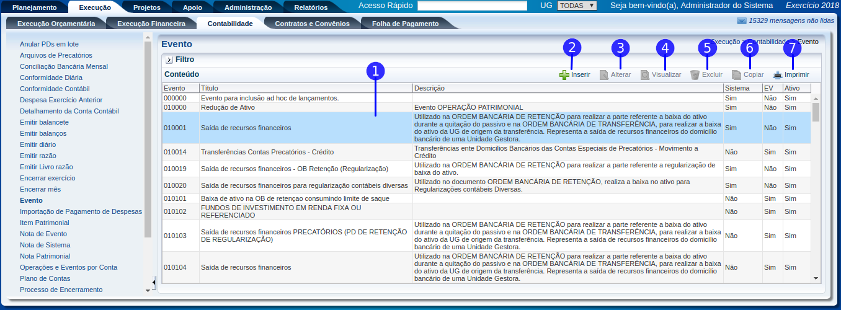Viewport: 841px width, 310px height.
Task: Click the Alterar edit icon
Action: [x=604, y=75]
